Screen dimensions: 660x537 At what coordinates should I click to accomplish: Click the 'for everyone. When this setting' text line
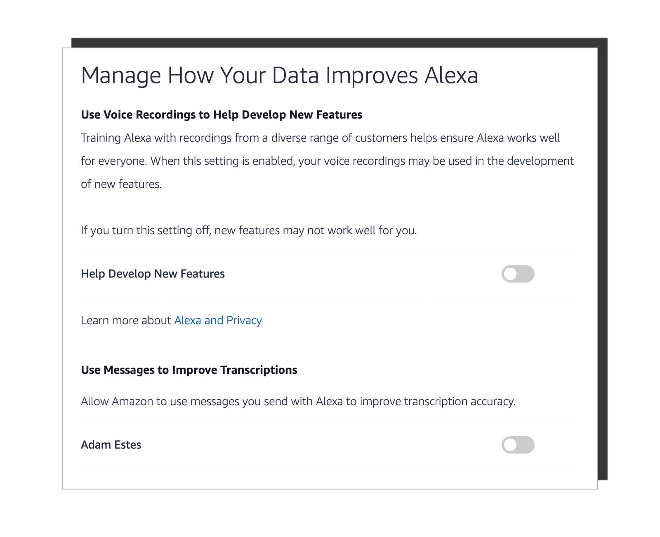click(327, 161)
